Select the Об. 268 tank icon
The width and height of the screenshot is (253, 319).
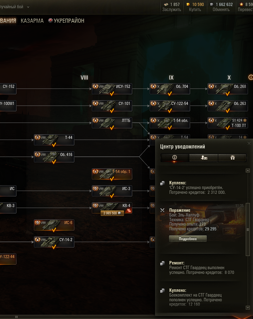[x=228, y=89]
